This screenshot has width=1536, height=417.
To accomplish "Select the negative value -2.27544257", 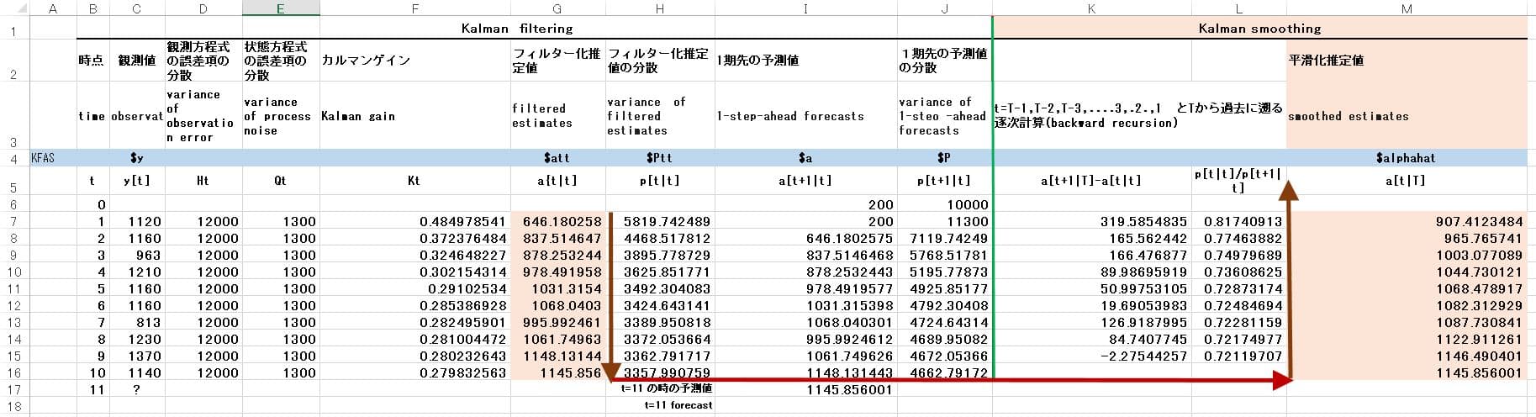I will point(1144,356).
